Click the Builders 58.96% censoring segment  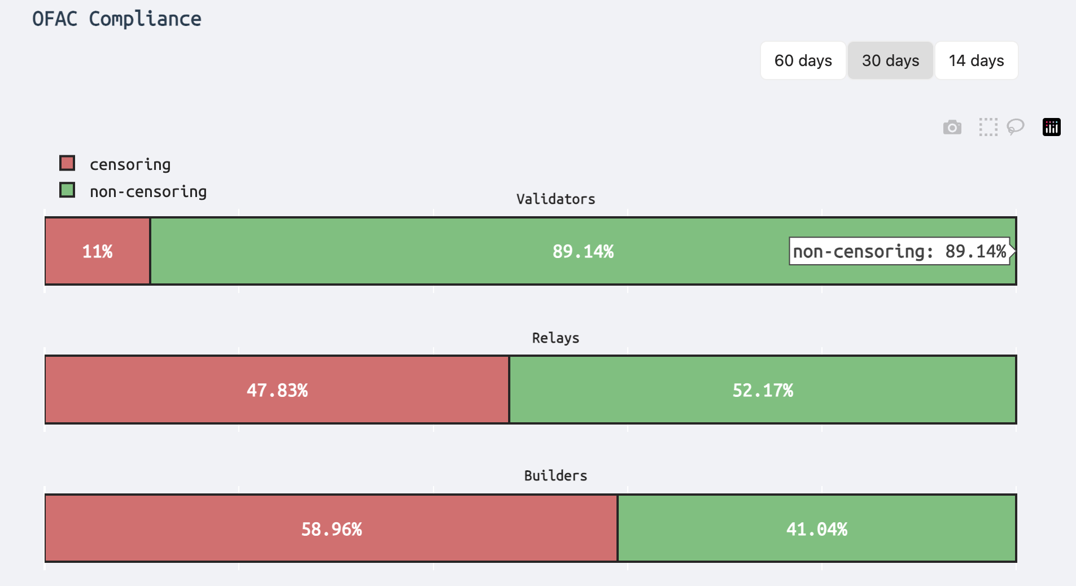pyautogui.click(x=331, y=529)
